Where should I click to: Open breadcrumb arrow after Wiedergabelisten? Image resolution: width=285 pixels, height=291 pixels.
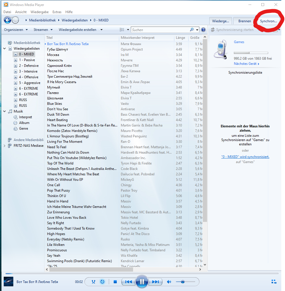click(x=91, y=20)
